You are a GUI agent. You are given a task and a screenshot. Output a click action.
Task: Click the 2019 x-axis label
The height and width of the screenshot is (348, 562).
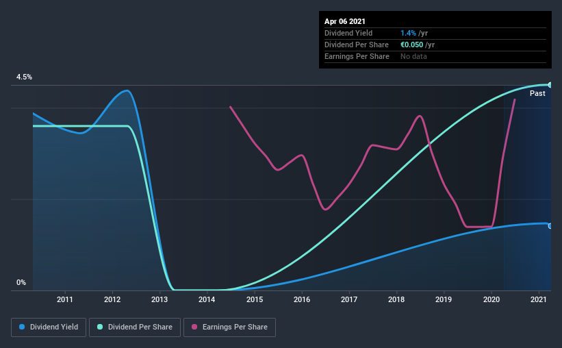click(x=444, y=299)
